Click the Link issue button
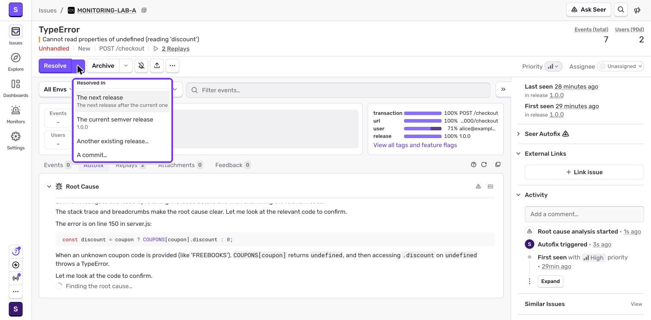651x320 pixels. coord(584,172)
